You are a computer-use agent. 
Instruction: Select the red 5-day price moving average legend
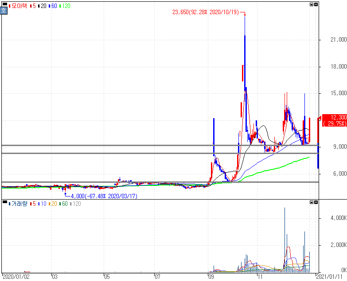tap(33, 6)
